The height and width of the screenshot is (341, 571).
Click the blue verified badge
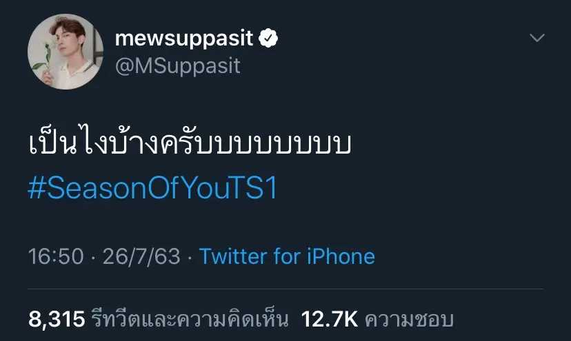[x=269, y=39]
